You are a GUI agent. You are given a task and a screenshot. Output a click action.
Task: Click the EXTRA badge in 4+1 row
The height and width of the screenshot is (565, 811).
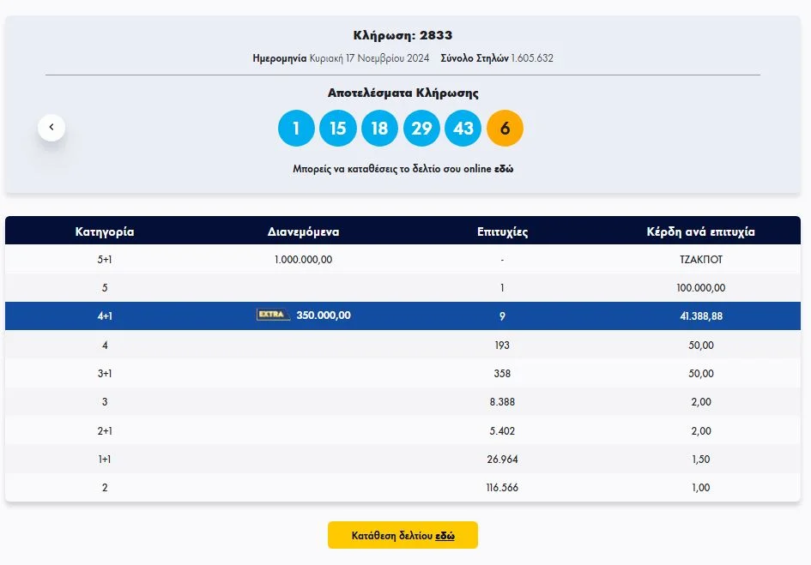coord(273,316)
